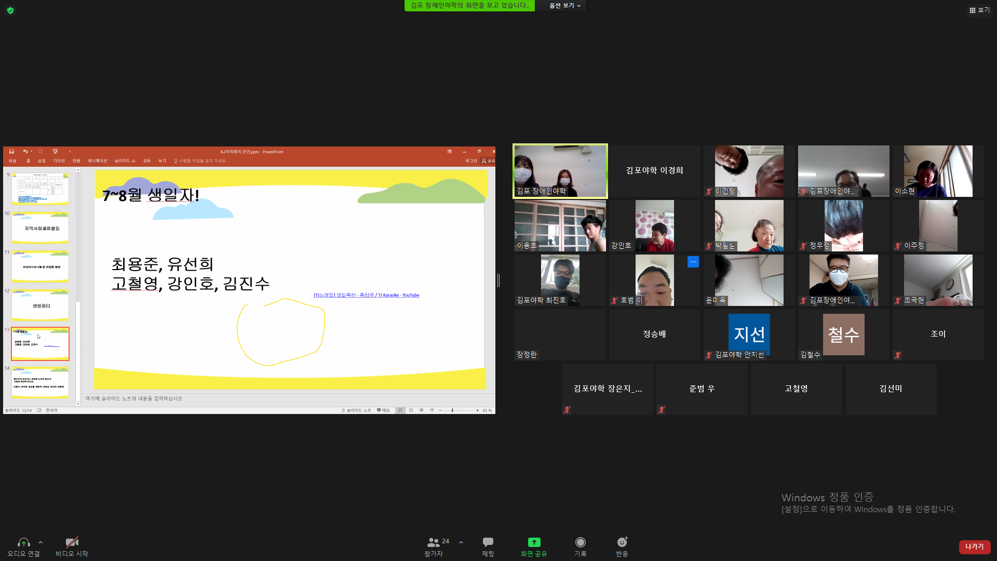The height and width of the screenshot is (561, 997).
Task: Toggle the 메모 comments pane
Action: [383, 410]
